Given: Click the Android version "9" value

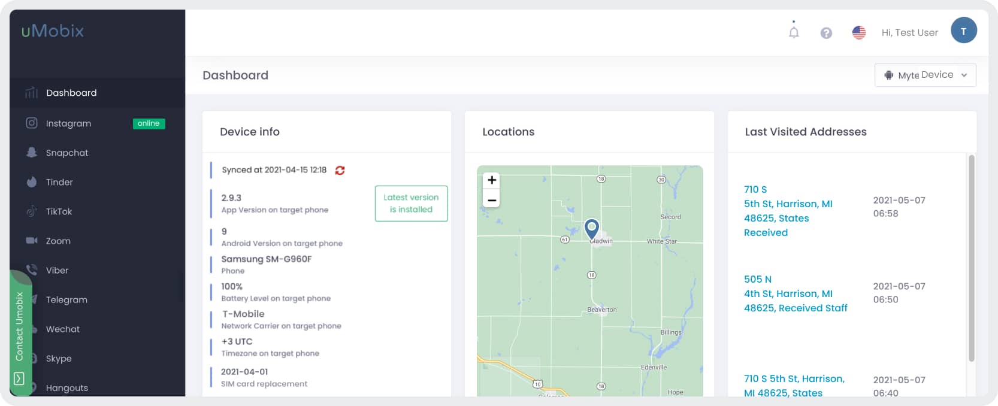Looking at the screenshot, I should pyautogui.click(x=224, y=231).
